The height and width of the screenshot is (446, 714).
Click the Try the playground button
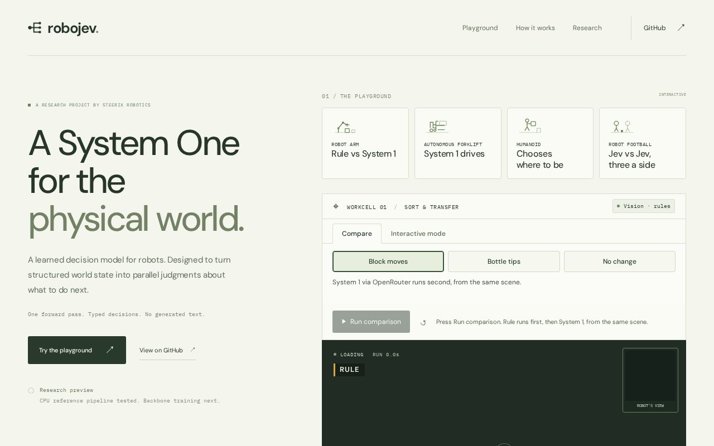[77, 350]
